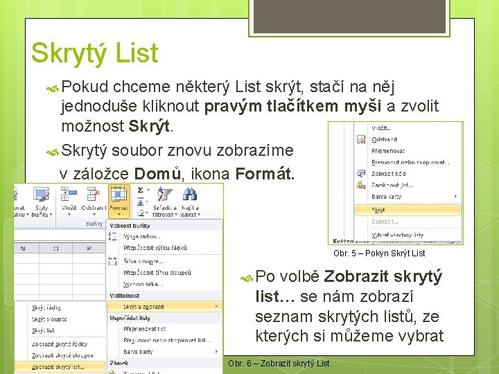Choose Odstranit in the context menu
499x374 pixels.
click(385, 139)
